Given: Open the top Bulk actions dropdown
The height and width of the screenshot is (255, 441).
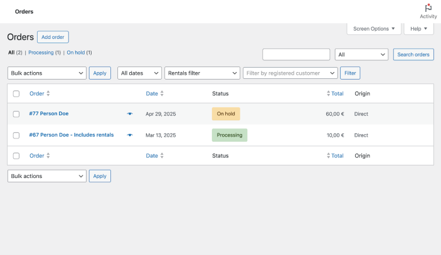Looking at the screenshot, I should coord(47,73).
